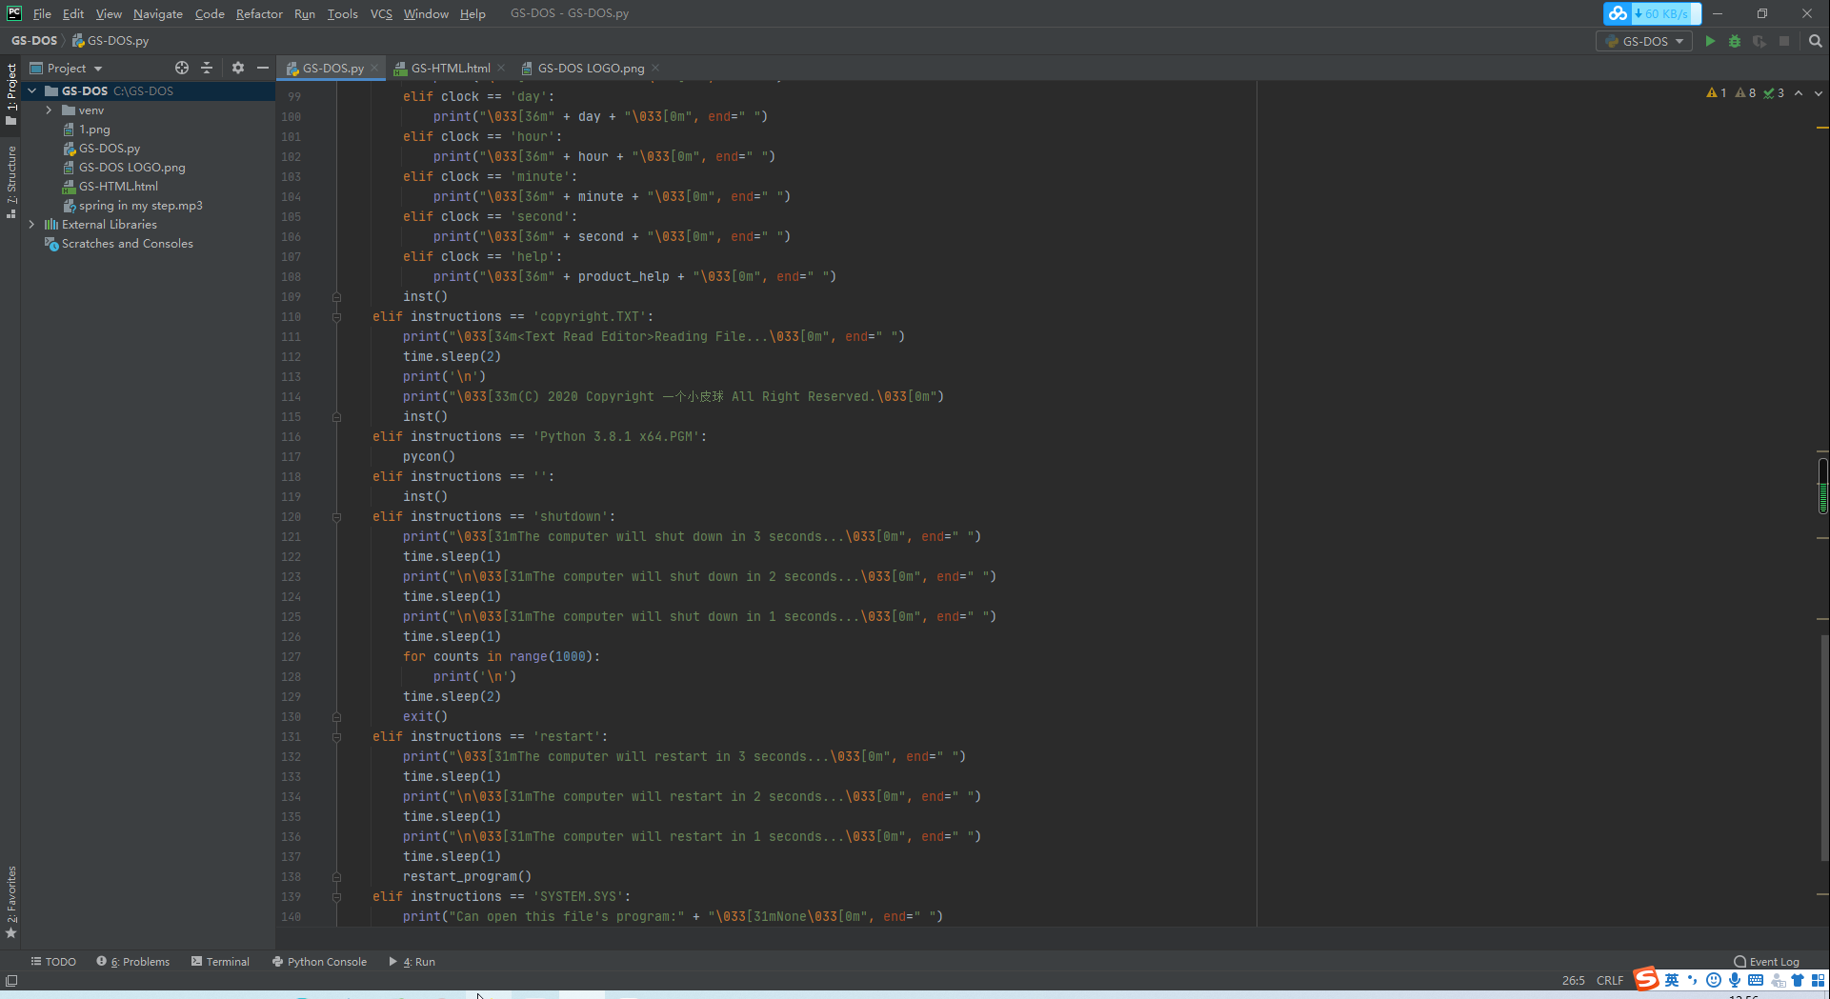Expand the venv folder
This screenshot has width=1830, height=999.
[x=50, y=110]
